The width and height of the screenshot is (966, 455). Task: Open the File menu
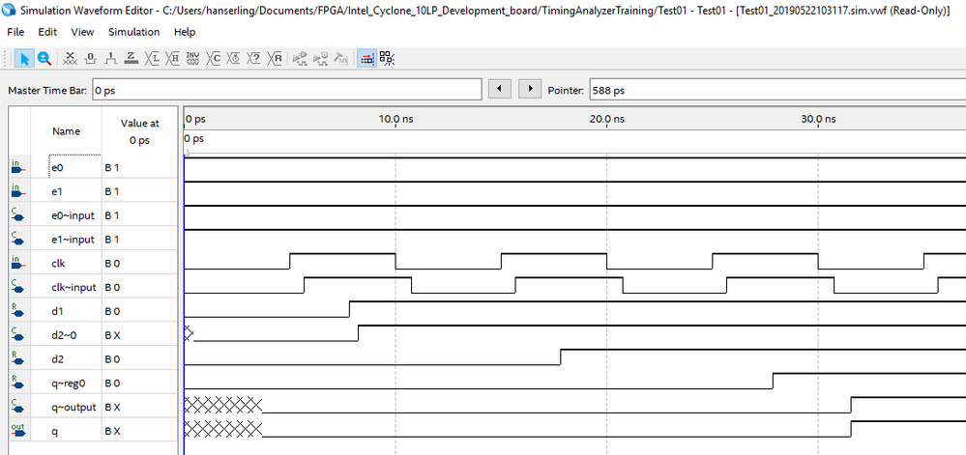point(16,32)
